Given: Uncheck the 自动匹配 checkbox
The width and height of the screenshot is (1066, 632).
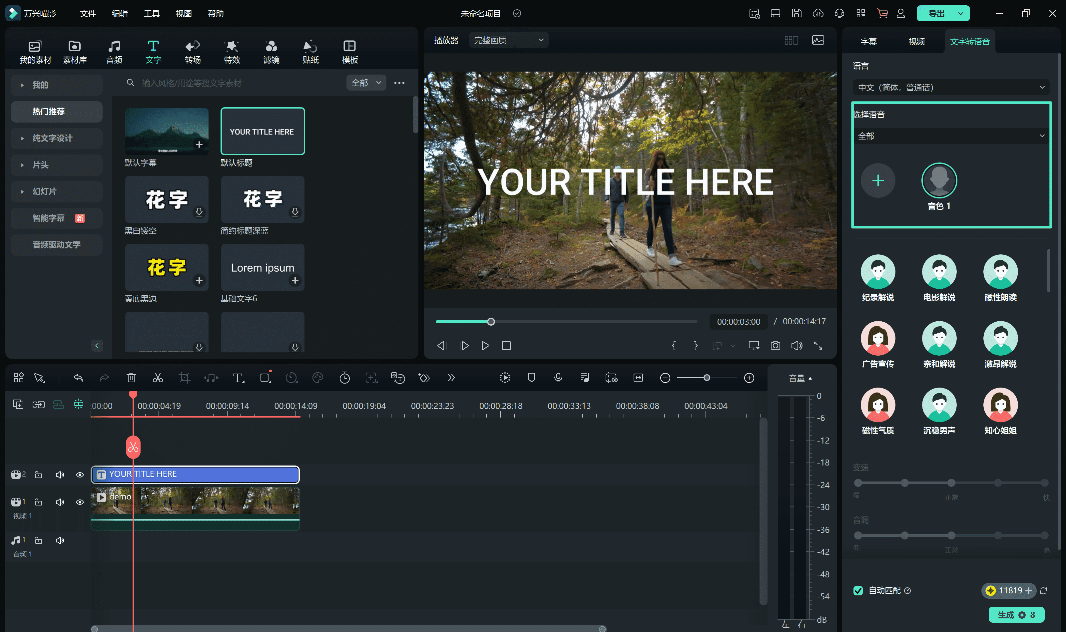Looking at the screenshot, I should tap(858, 590).
